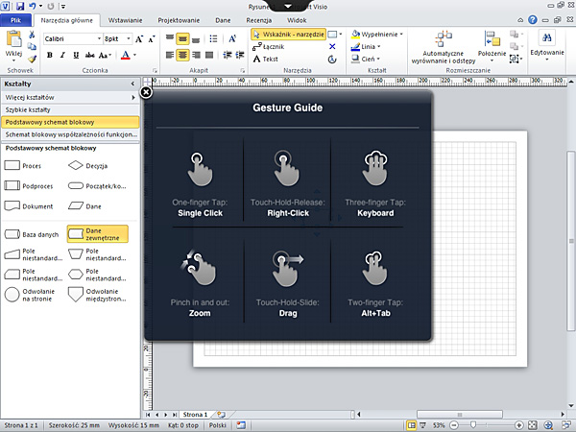The height and width of the screenshot is (432, 576).
Task: Click Automatyczne wyrównanie i odstępy
Action: tap(444, 47)
